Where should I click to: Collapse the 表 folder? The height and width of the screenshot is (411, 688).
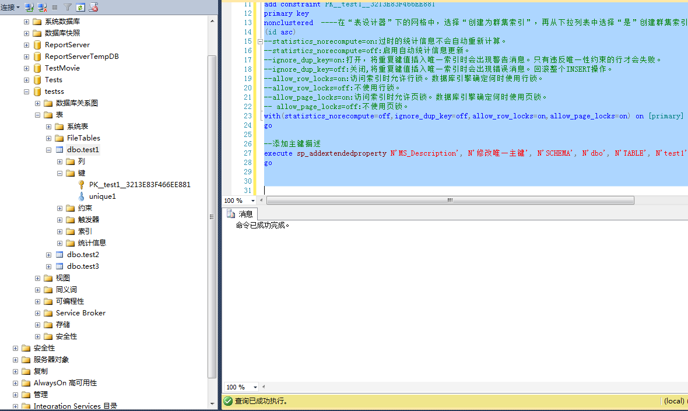(x=37, y=114)
